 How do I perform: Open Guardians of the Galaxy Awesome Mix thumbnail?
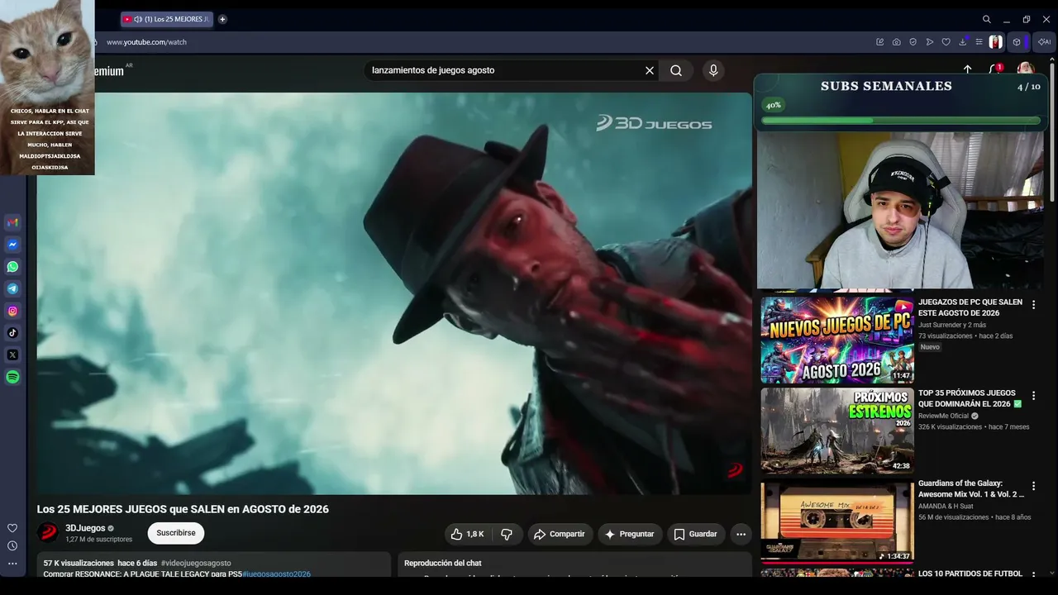click(837, 521)
